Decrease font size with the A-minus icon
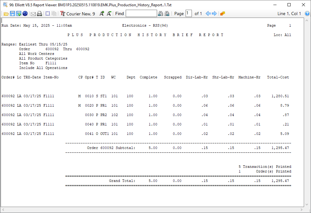The width and height of the screenshot is (311, 213). pos(109,13)
